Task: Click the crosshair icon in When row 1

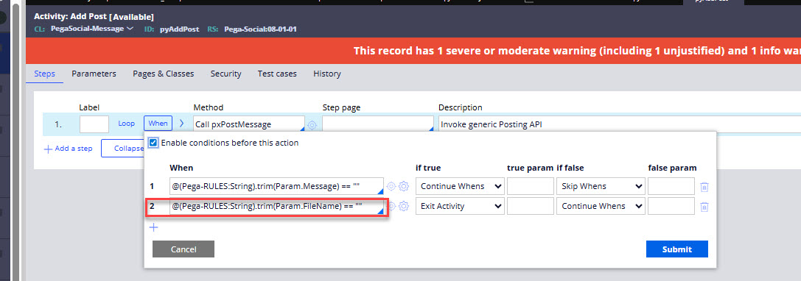Action: [392, 186]
